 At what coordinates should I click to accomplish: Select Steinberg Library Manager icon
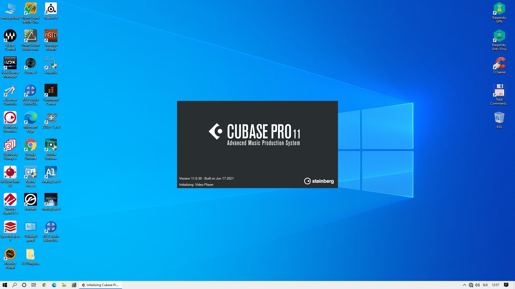[10, 149]
